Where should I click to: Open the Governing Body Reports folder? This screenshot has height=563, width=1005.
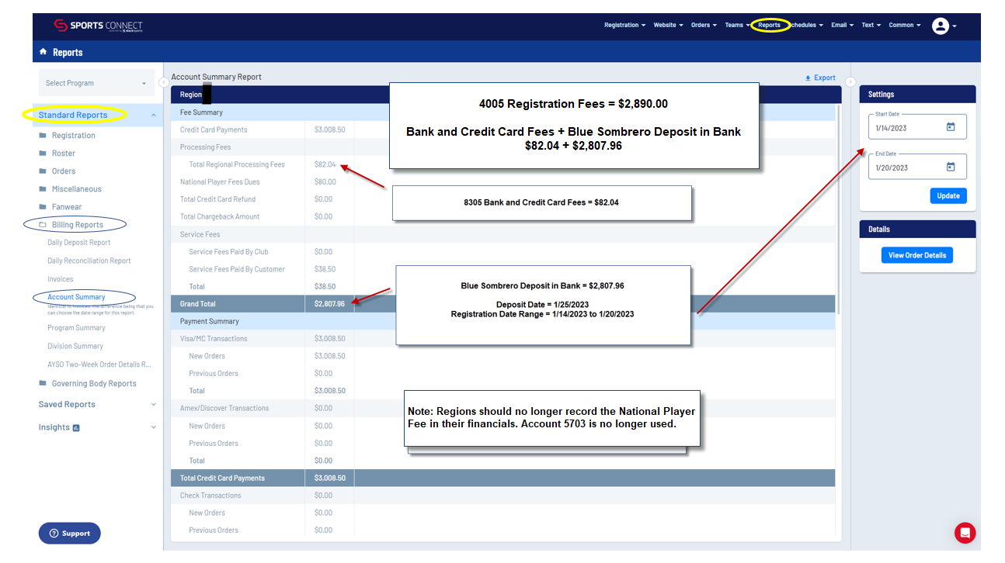tap(93, 384)
